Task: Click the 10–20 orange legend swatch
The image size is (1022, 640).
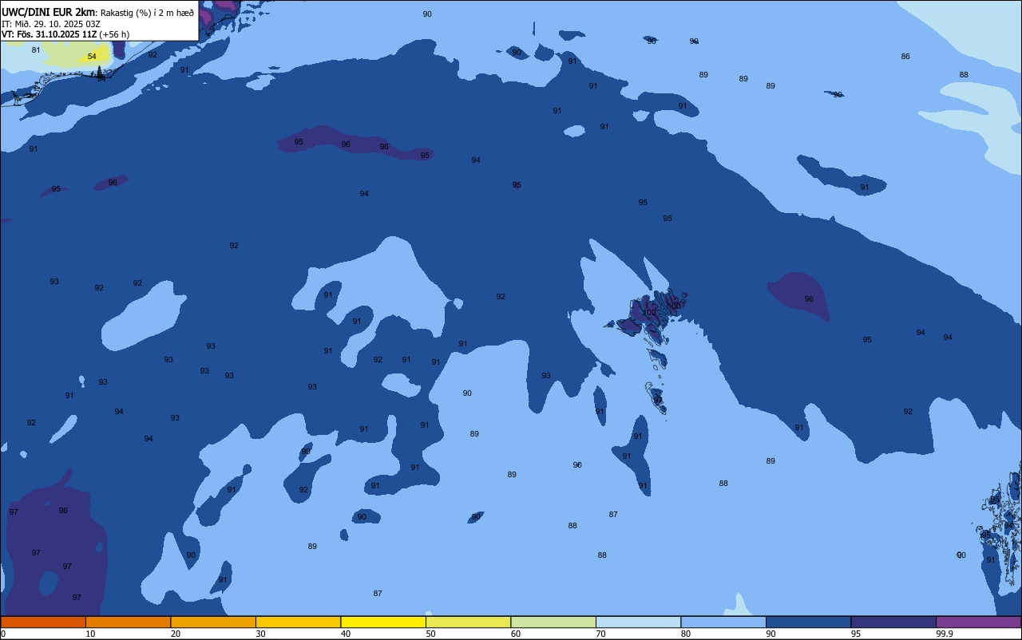Action: (x=128, y=622)
